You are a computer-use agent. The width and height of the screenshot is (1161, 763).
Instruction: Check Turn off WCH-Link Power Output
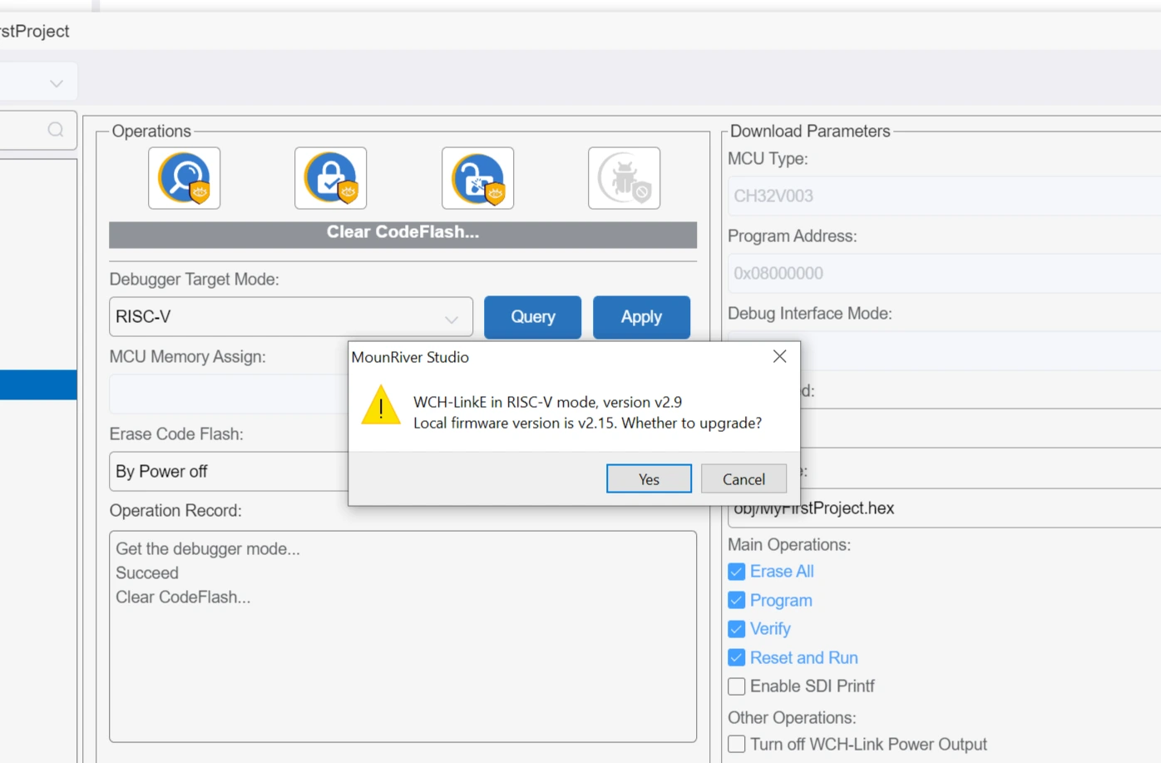click(x=736, y=744)
